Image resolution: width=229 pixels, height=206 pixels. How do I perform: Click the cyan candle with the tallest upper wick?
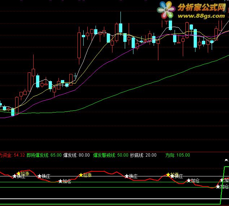[x=121, y=28]
